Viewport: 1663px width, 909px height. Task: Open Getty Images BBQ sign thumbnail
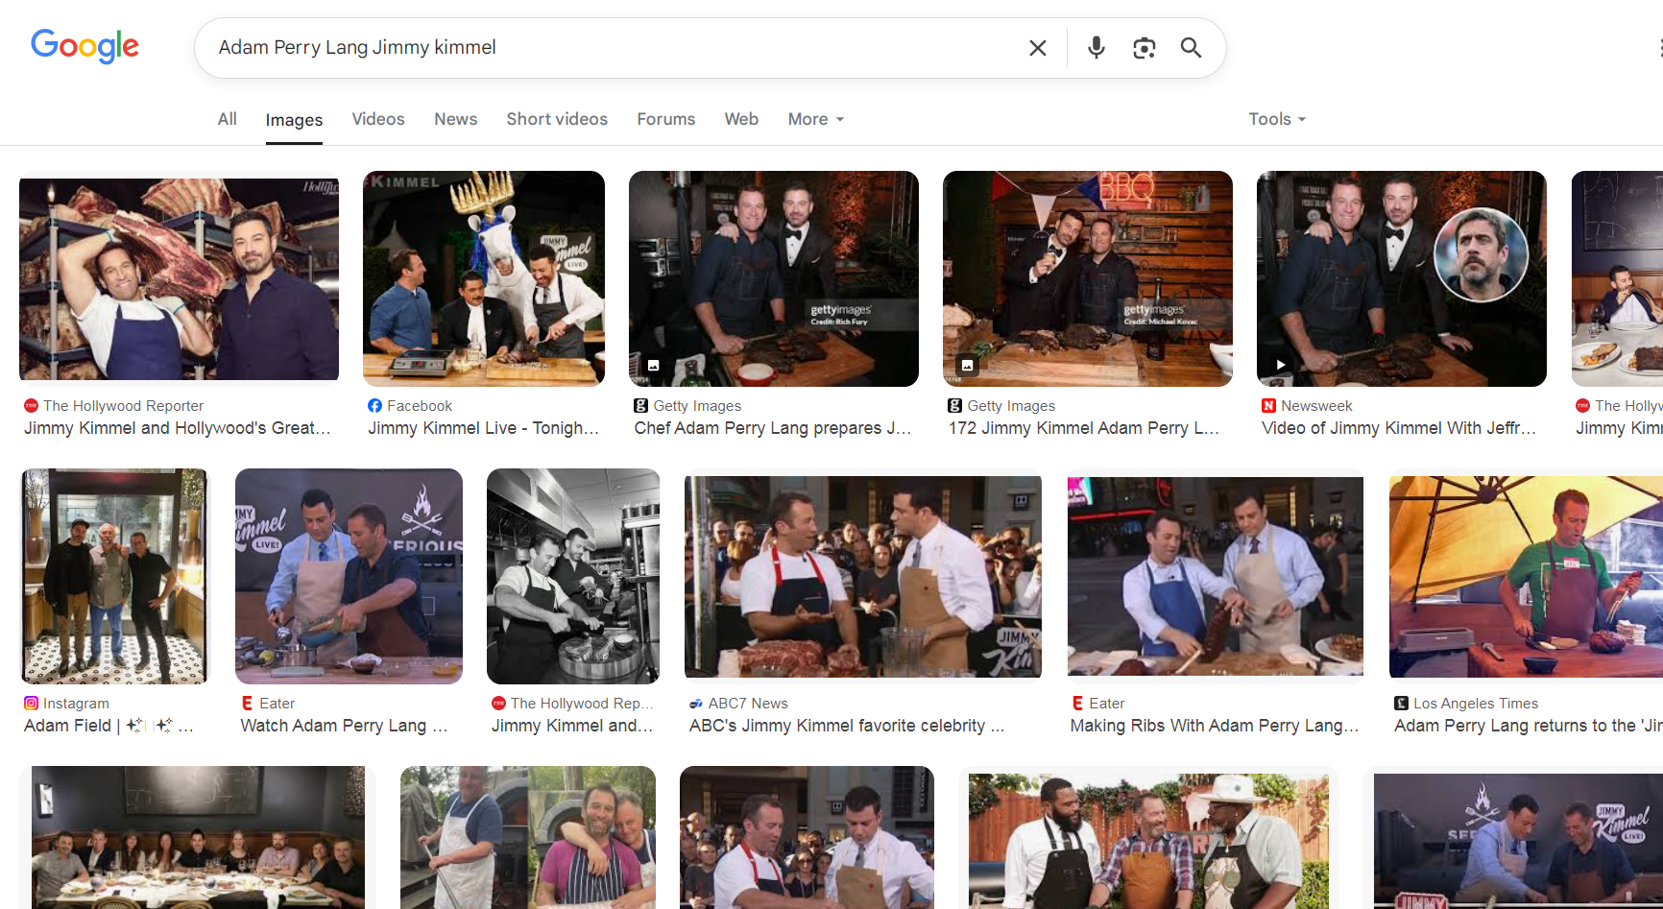pos(1088,278)
